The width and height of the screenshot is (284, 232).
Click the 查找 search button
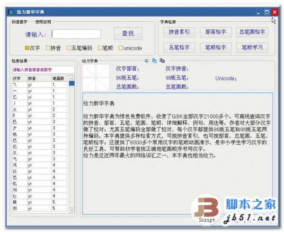tap(128, 33)
